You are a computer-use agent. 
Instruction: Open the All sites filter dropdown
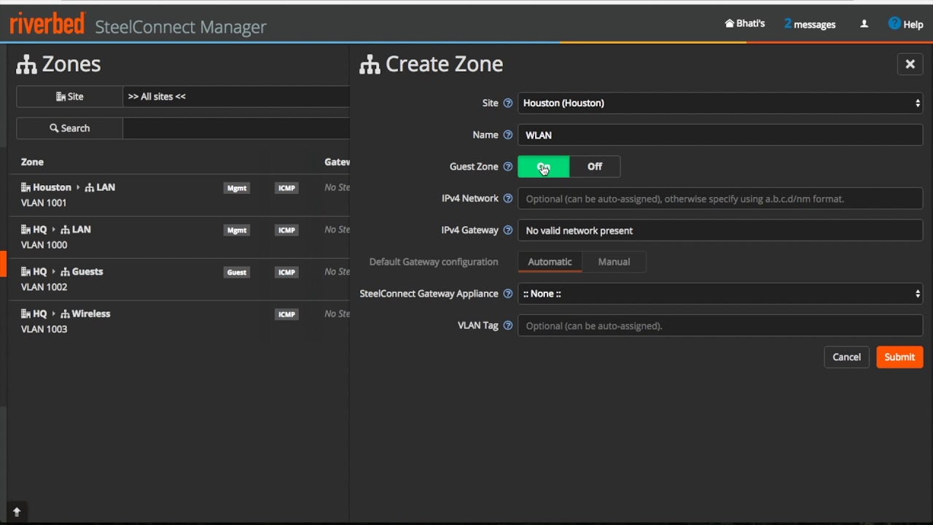[x=236, y=96]
